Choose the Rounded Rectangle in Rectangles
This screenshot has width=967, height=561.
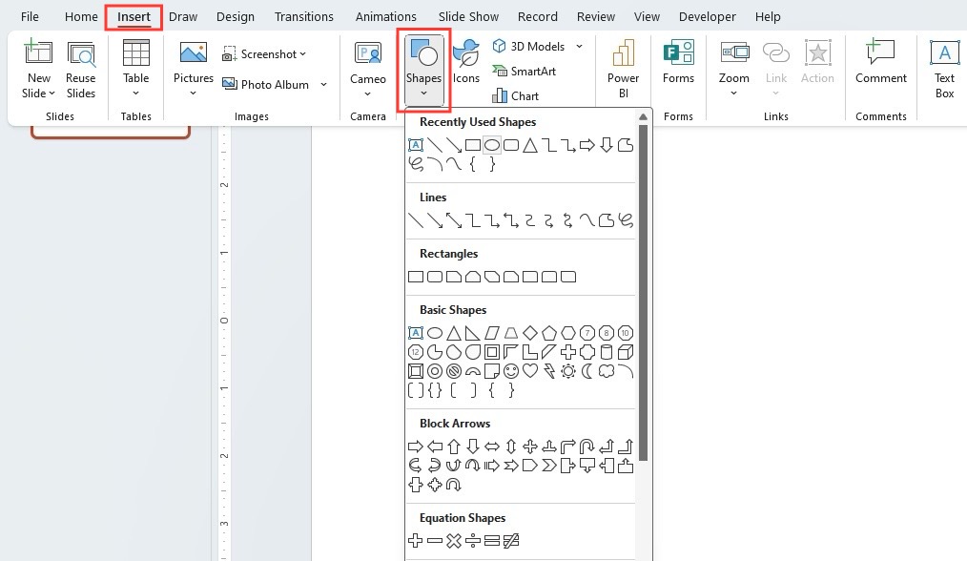(435, 277)
